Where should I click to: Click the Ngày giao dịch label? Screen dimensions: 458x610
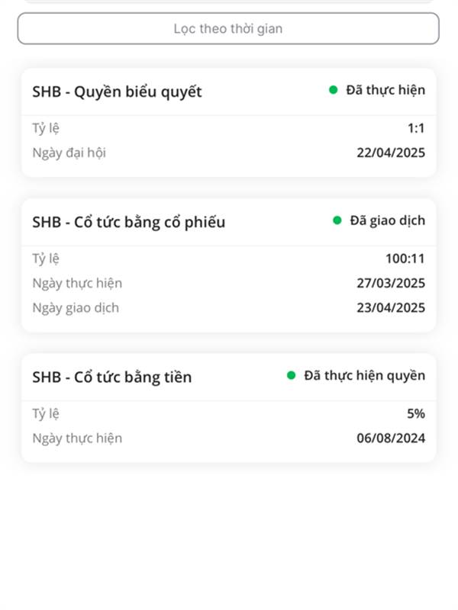tap(76, 308)
